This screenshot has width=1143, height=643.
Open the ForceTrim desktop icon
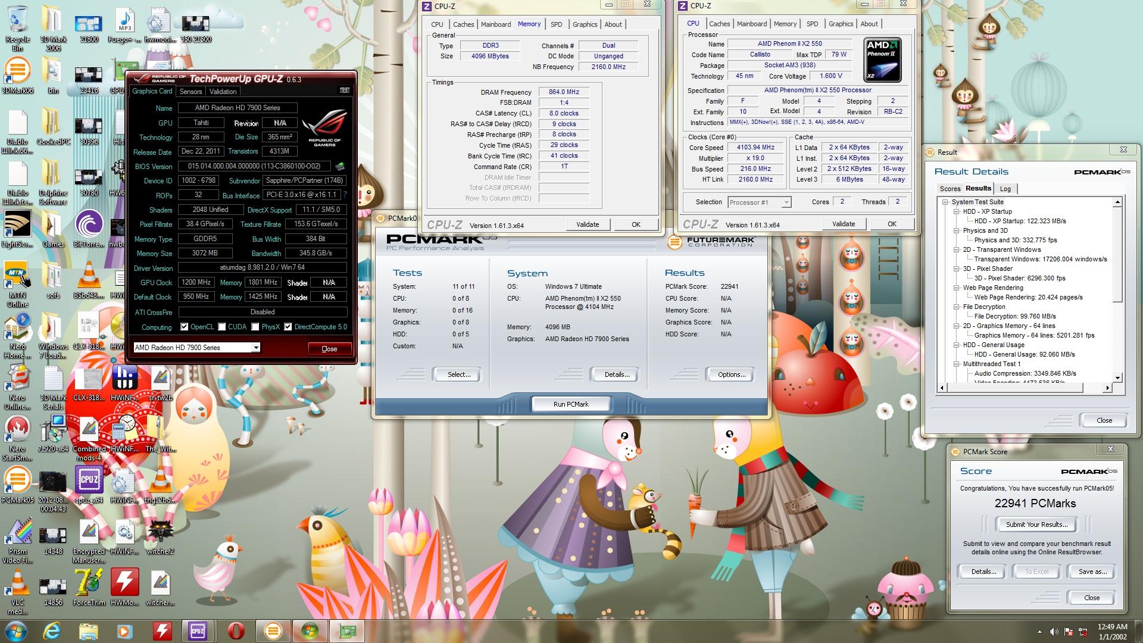(89, 588)
